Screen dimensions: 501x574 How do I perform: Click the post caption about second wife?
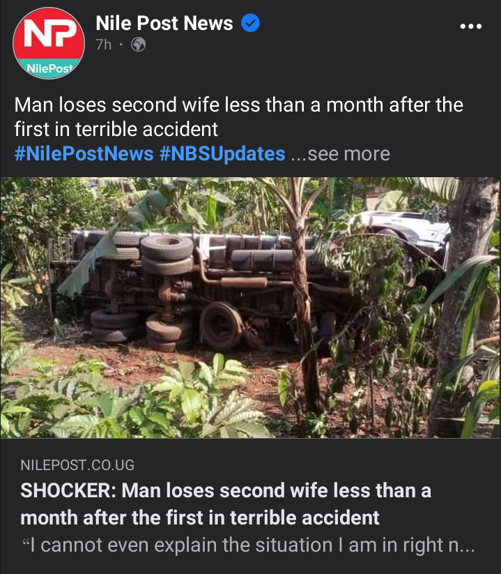point(239,116)
